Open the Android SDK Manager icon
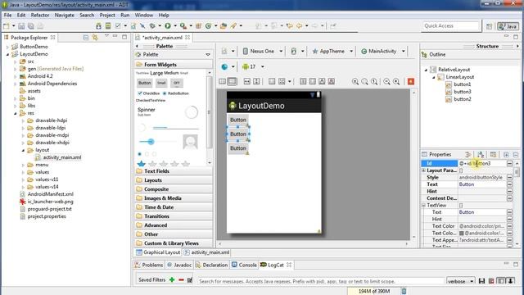This screenshot has width=524, height=295. point(98,26)
